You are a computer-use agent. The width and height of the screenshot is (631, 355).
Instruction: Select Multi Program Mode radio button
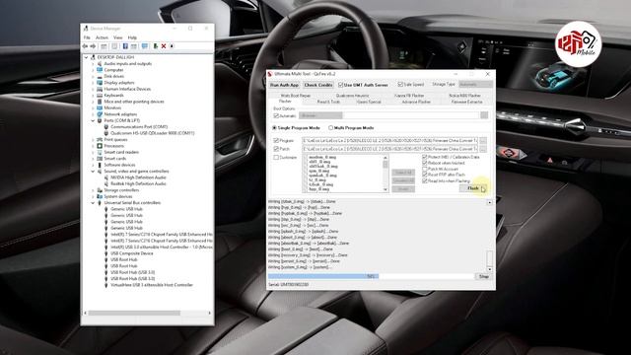[330, 127]
